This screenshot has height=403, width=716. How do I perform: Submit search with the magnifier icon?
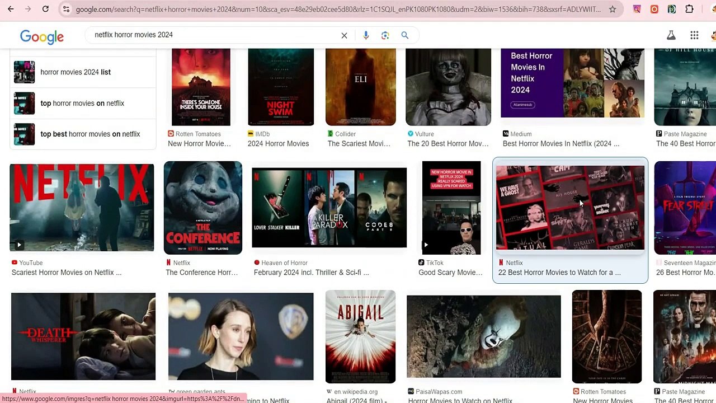[404, 35]
